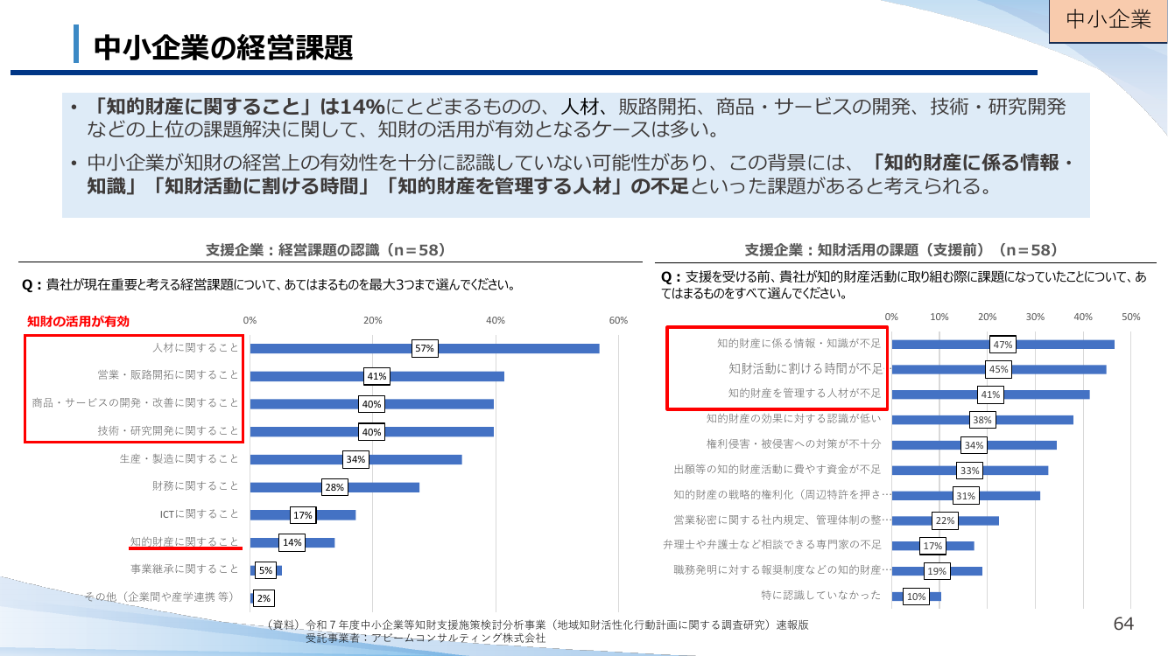Image resolution: width=1168 pixels, height=656 pixels.
Task: Click the 商品・サービスの開発・改善に関すること label
Action: tap(136, 403)
